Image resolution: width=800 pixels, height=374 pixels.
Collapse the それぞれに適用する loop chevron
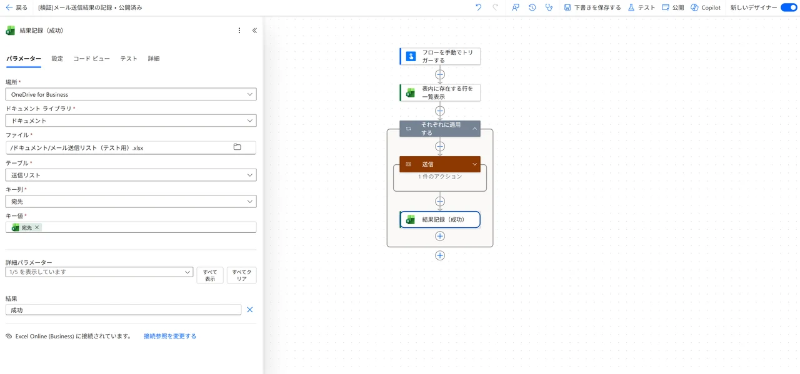[475, 129]
